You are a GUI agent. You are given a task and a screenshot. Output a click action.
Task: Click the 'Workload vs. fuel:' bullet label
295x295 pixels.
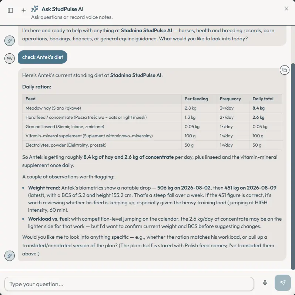click(49, 219)
